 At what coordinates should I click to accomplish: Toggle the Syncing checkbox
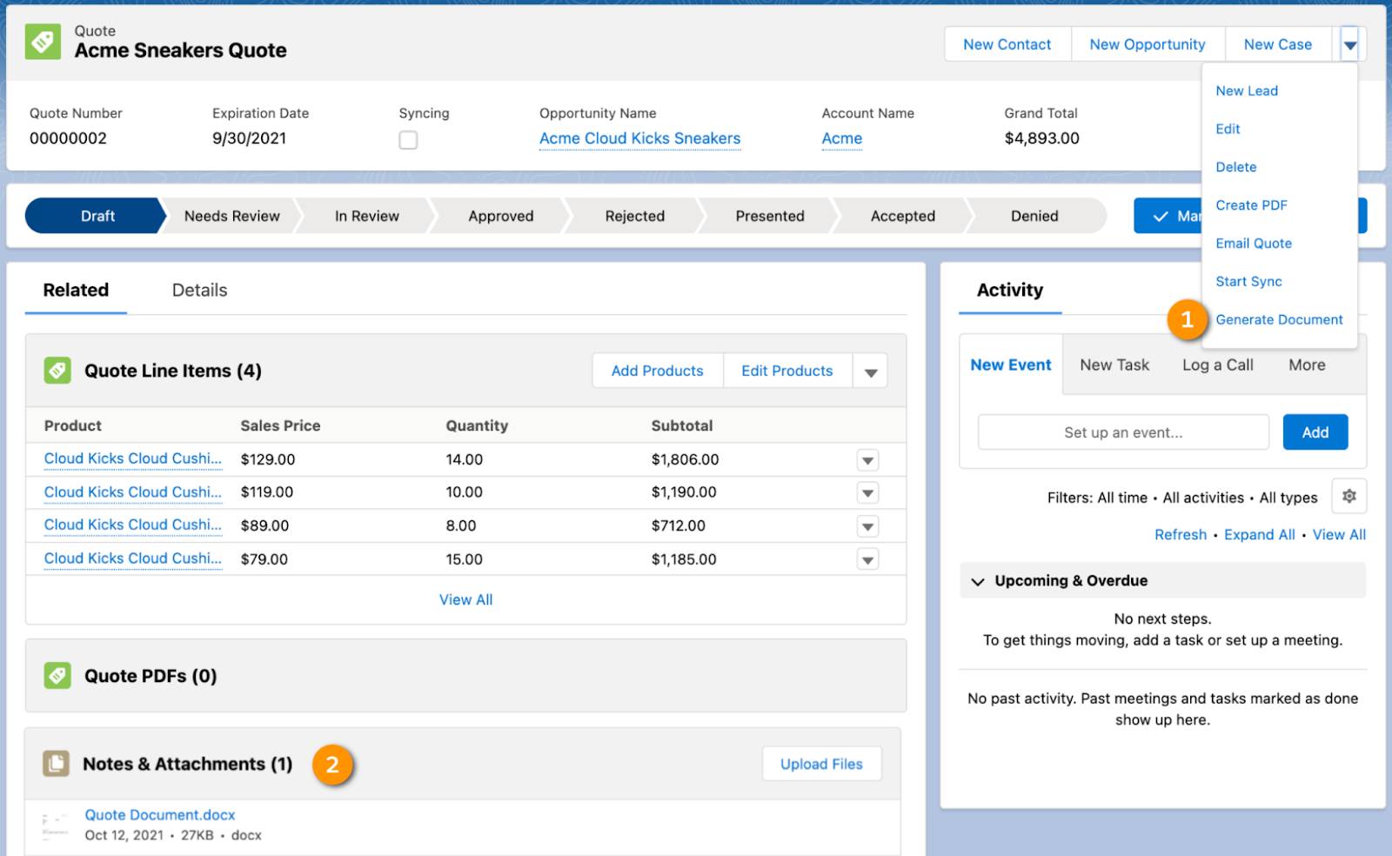coord(408,140)
